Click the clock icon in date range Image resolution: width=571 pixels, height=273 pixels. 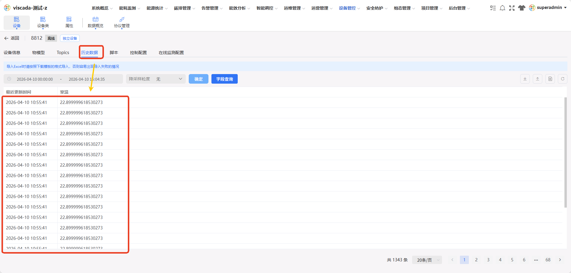pos(9,79)
